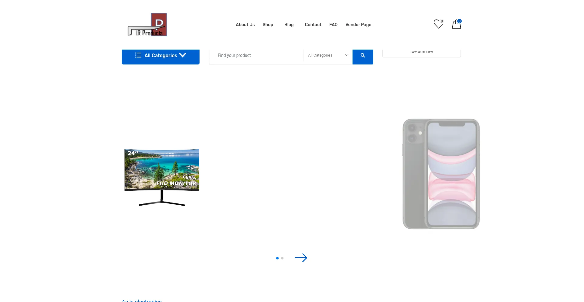584x302 pixels.
Task: Visit the Vendor Page link
Action: pos(358,25)
